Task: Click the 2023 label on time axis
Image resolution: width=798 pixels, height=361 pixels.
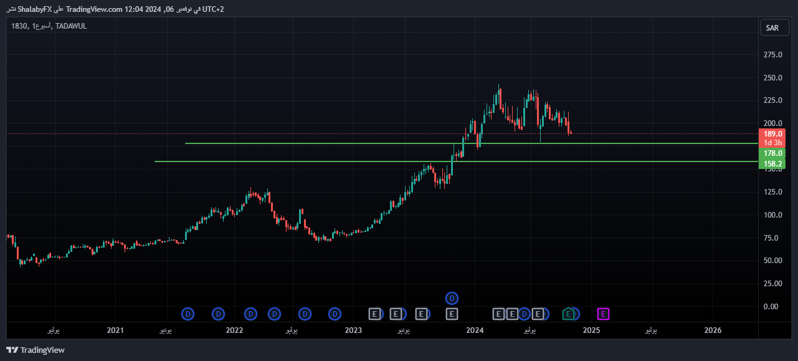Action: tap(353, 330)
